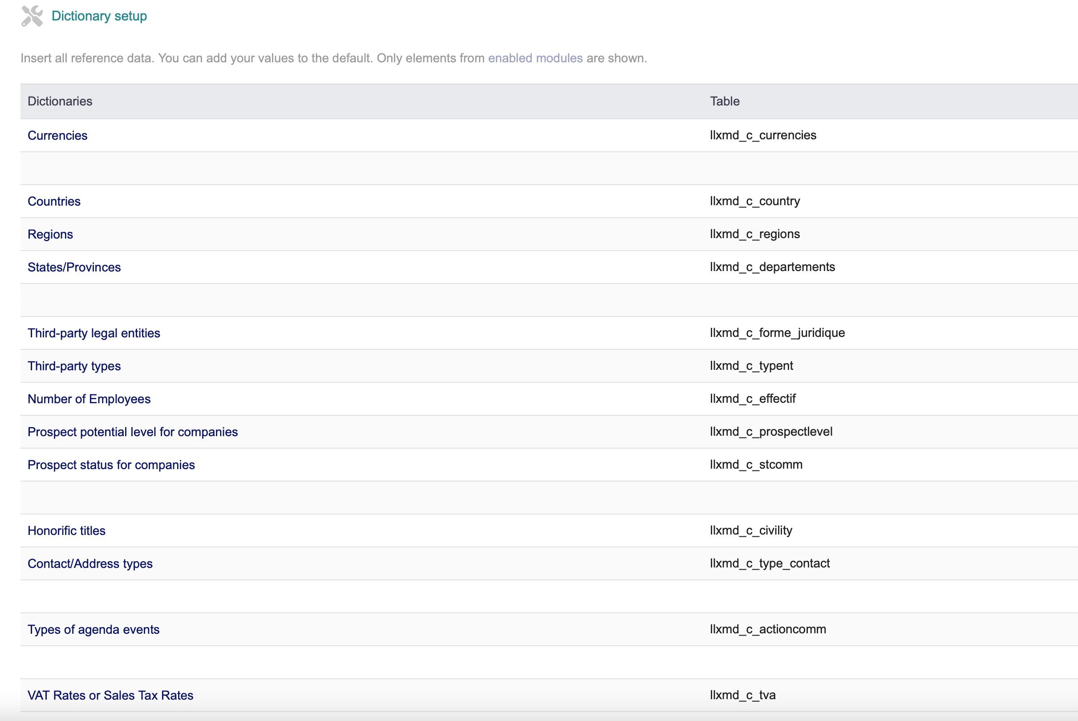This screenshot has width=1078, height=721.
Task: Open Prospect status for companies dictionary
Action: click(111, 465)
